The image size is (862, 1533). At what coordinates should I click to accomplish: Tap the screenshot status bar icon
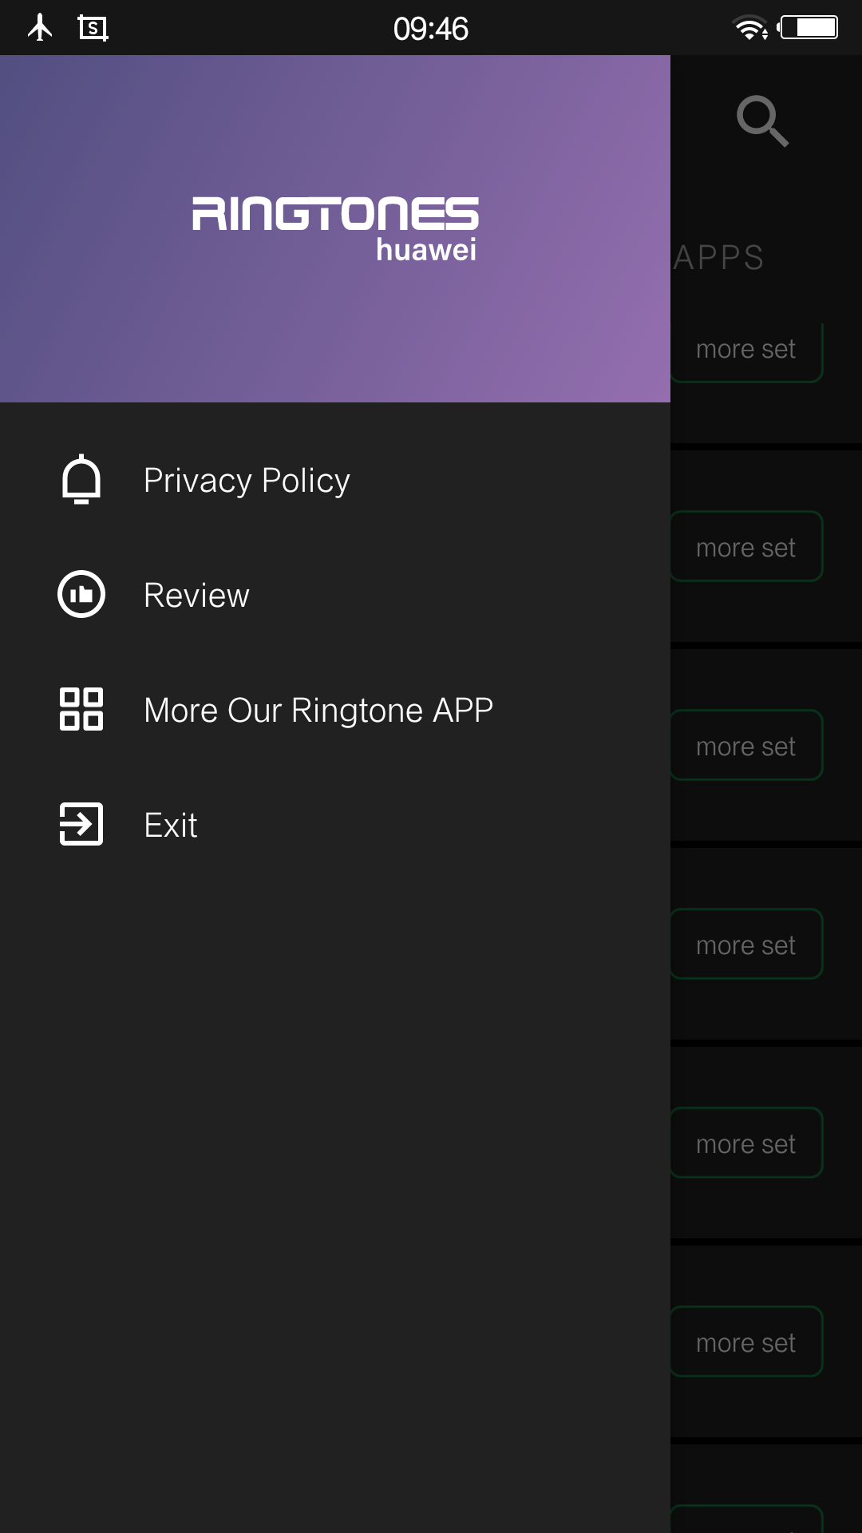point(93,29)
